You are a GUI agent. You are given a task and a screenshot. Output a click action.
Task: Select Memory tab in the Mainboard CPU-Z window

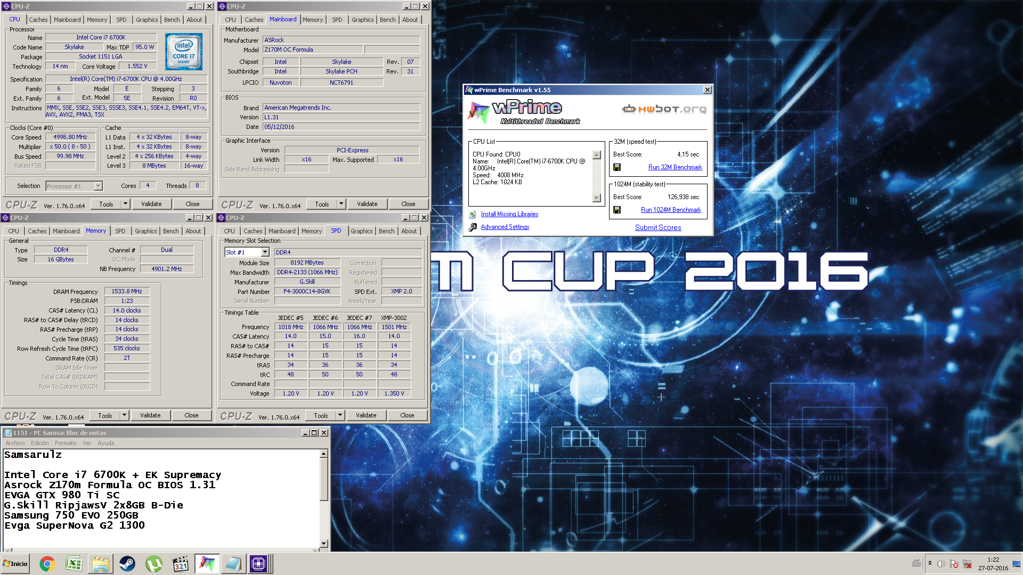pyautogui.click(x=313, y=20)
